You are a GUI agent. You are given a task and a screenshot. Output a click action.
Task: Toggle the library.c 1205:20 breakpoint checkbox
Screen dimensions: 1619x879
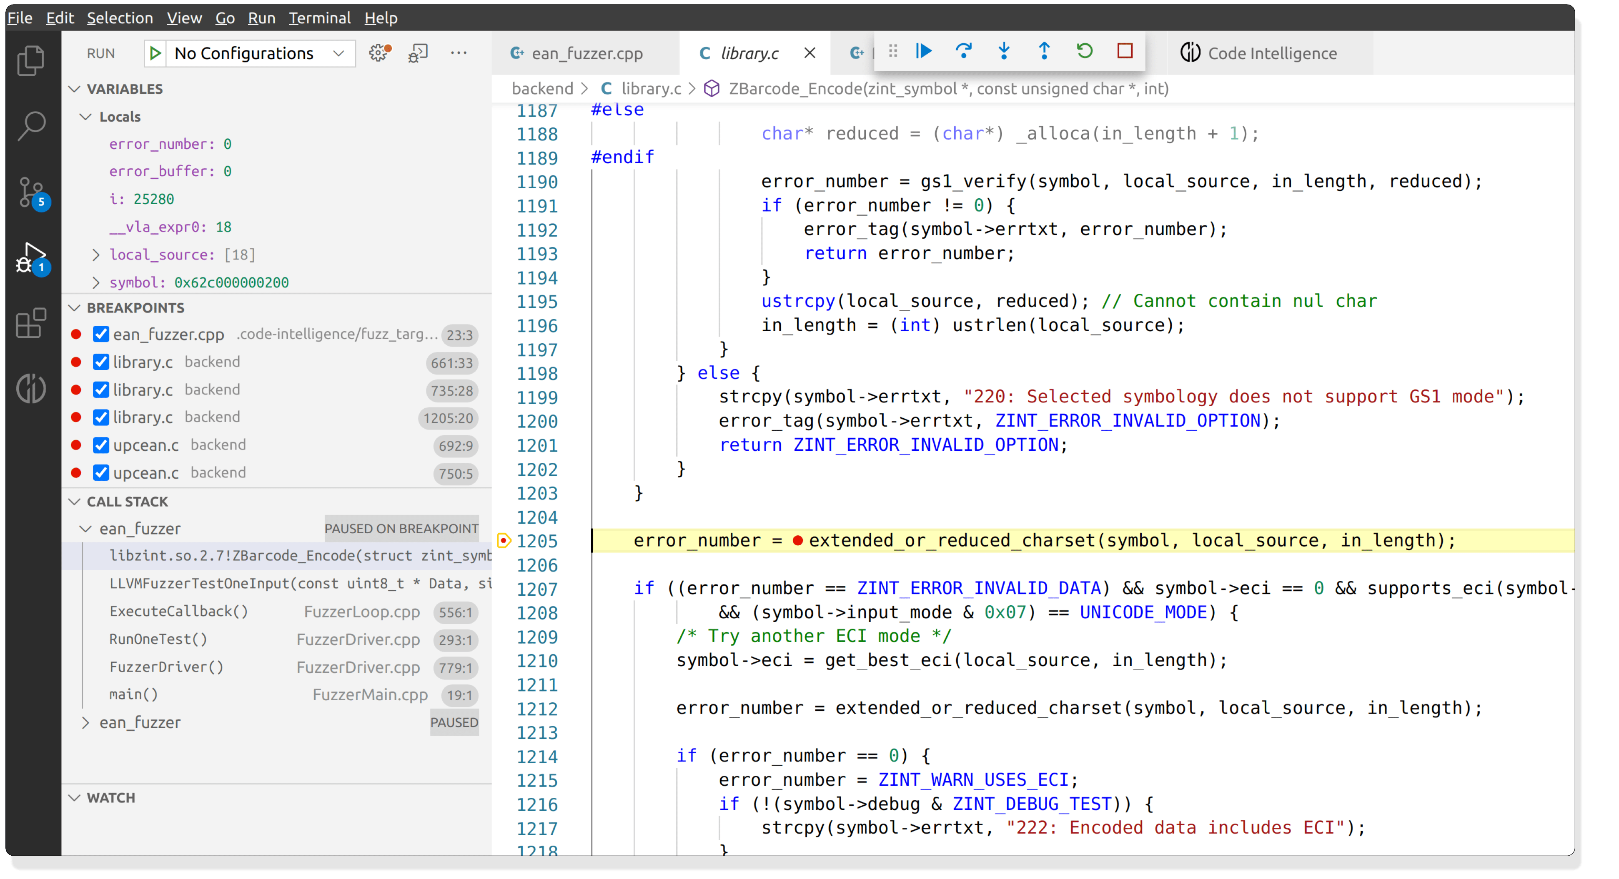(100, 417)
